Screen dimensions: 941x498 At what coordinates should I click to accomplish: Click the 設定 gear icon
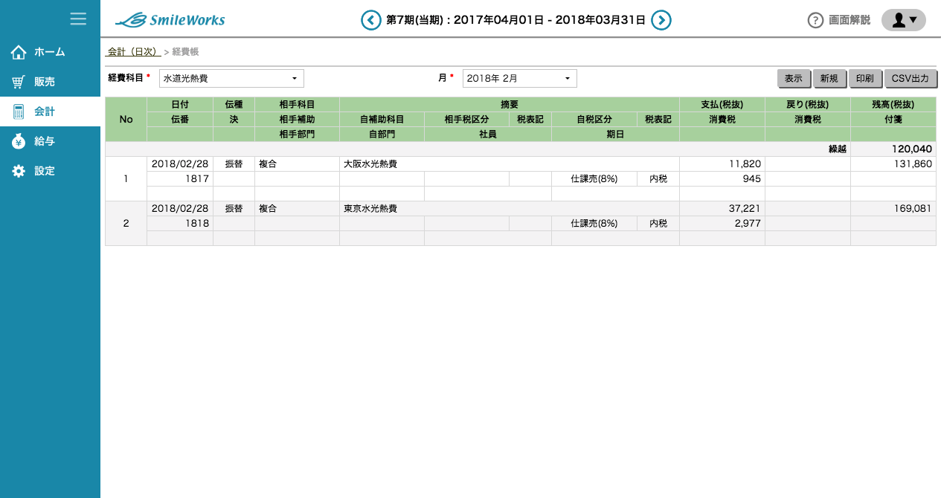click(19, 171)
